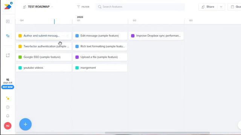Open the documents sidebar icon
Viewport: 241px width, 135px height.
pos(8,21)
